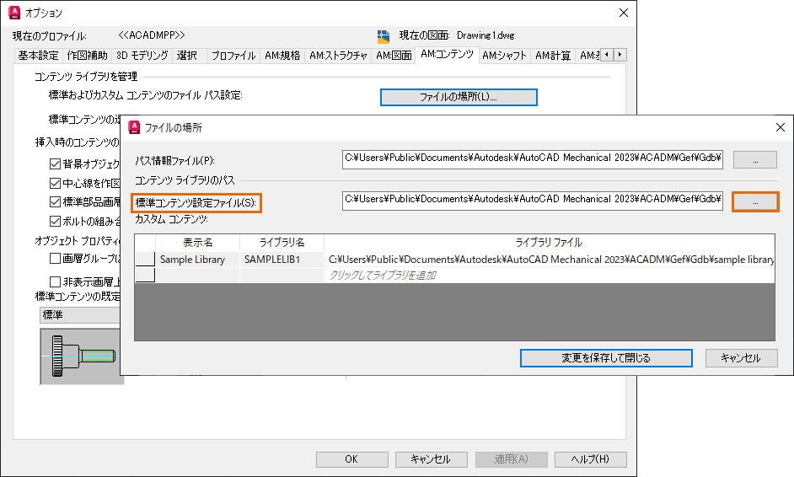Click the パス情報ファイル path input field
This screenshot has width=794, height=477.
(x=532, y=159)
